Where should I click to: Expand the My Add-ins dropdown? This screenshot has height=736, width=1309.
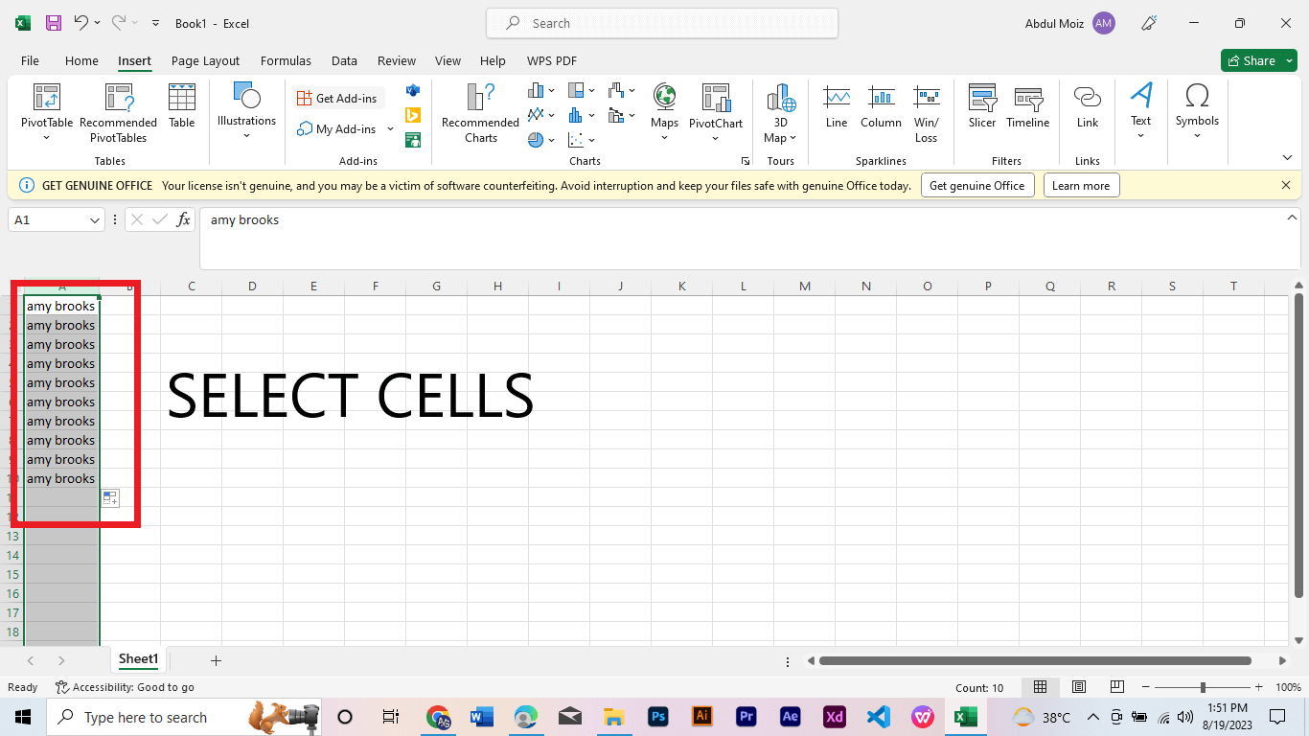coord(390,128)
